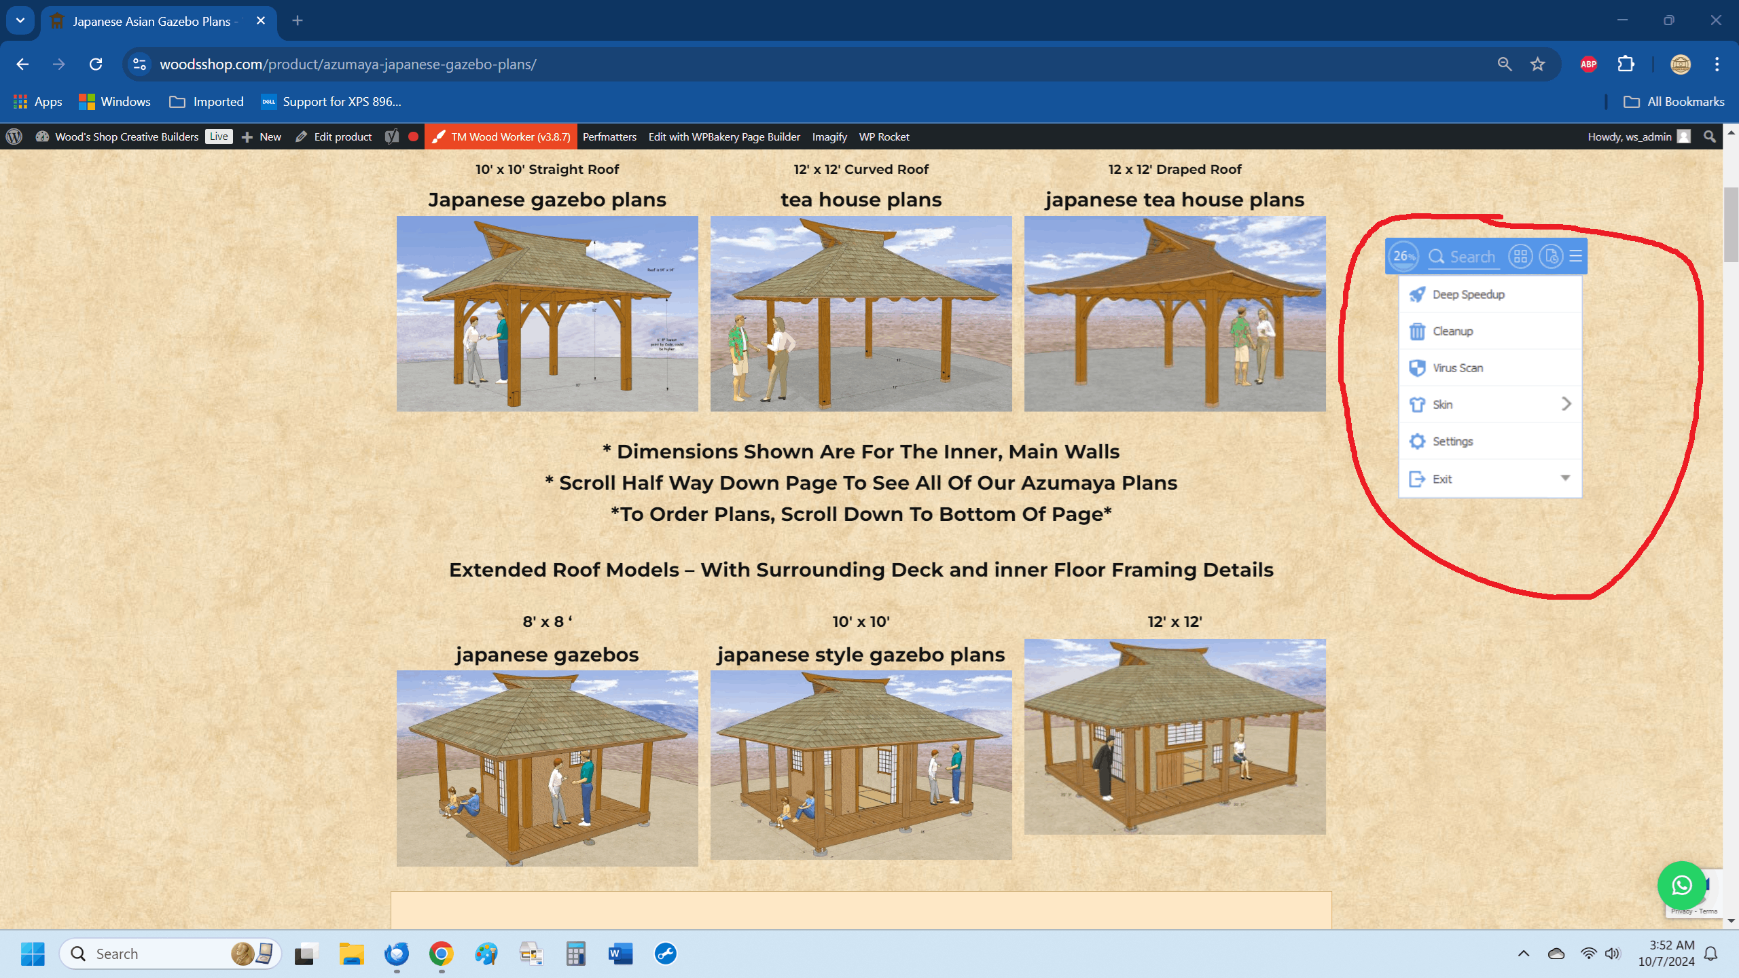Select Deep Speedup from the menu
This screenshot has width=1739, height=978.
[x=1490, y=294]
